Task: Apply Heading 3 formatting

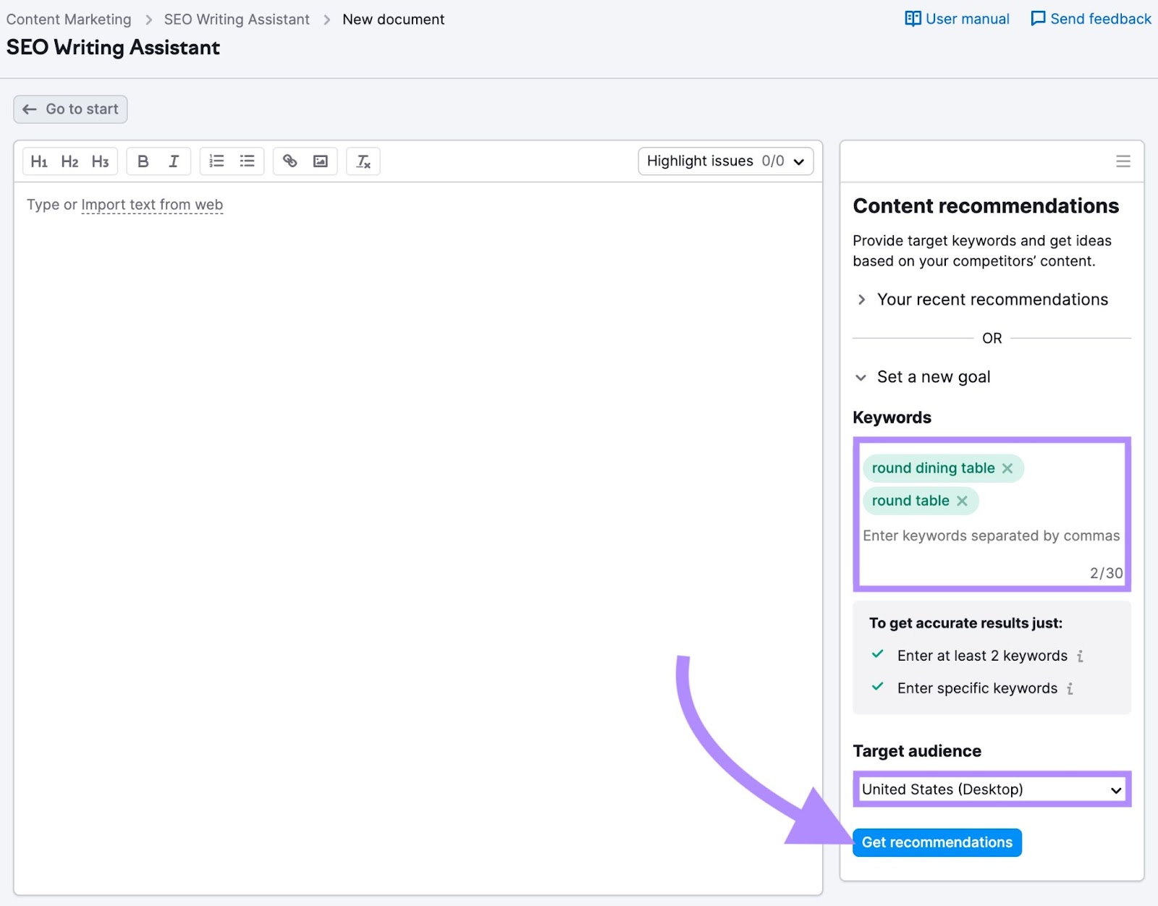Action: pyautogui.click(x=100, y=161)
